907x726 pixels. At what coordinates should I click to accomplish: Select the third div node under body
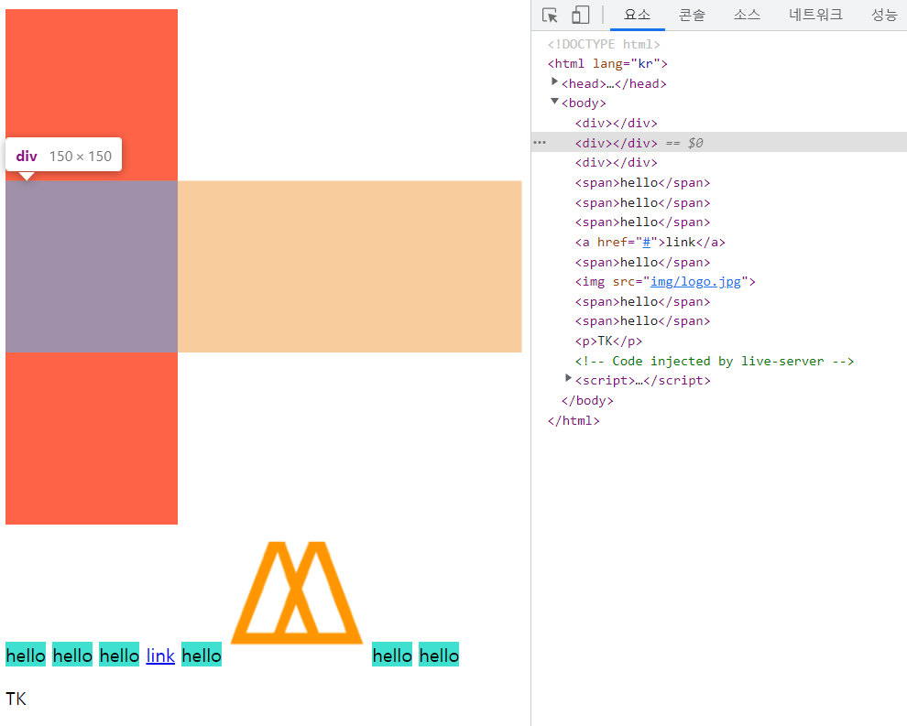coord(616,162)
